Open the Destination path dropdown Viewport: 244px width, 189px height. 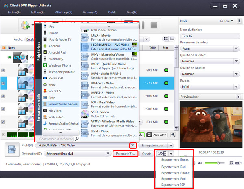pos(108,154)
